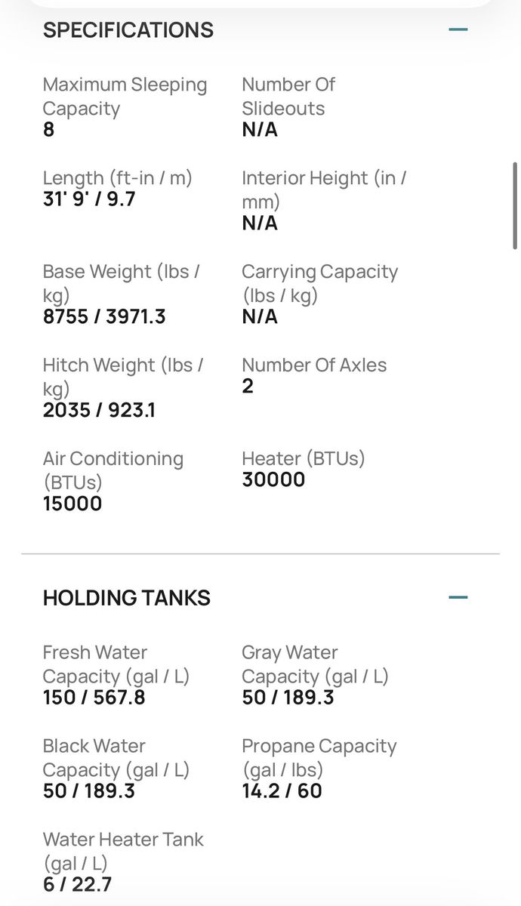
Task: Select Air Conditioning BTUs value 15000
Action: (x=72, y=504)
